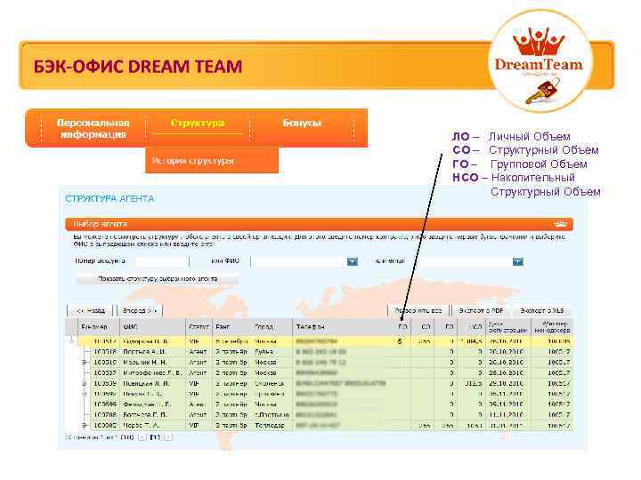Collapse the top-level agent row 100517
Viewport: 641px width, 480px height.
pyautogui.click(x=71, y=341)
